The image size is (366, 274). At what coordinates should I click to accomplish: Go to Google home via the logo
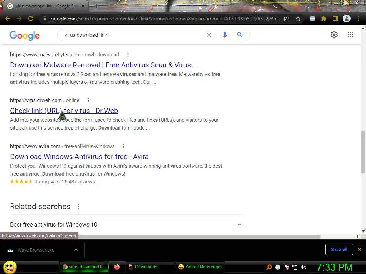pos(25,36)
